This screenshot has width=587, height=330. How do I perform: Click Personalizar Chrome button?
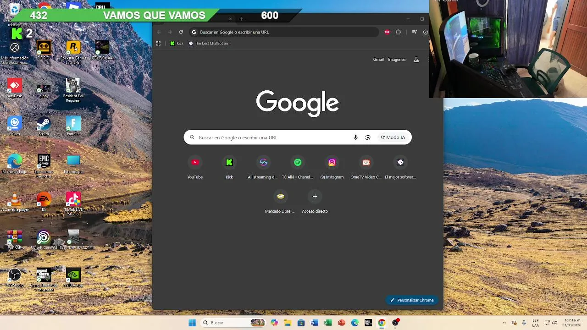pos(412,300)
